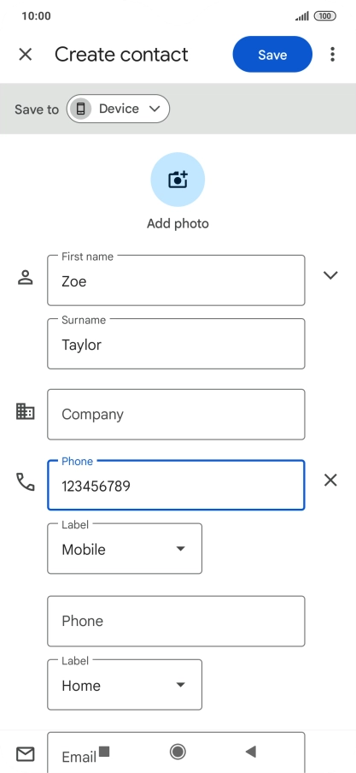Click the phone handset icon
This screenshot has height=773, width=356.
pos(25,481)
